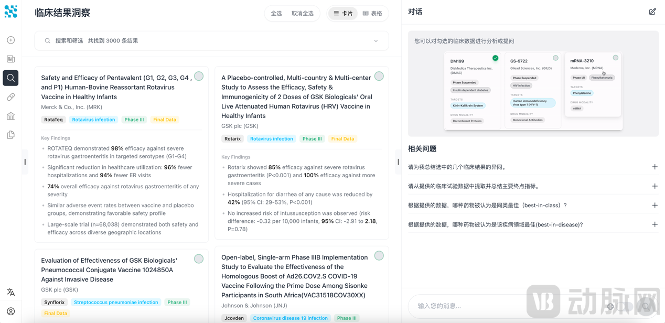Click the 取消全选 deselect all button

pos(302,14)
